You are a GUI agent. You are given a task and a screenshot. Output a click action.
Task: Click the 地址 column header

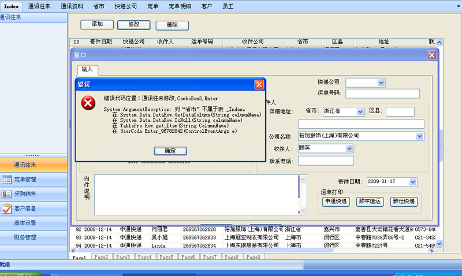383,42
